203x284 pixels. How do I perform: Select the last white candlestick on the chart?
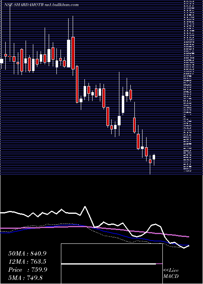click(x=154, y=157)
